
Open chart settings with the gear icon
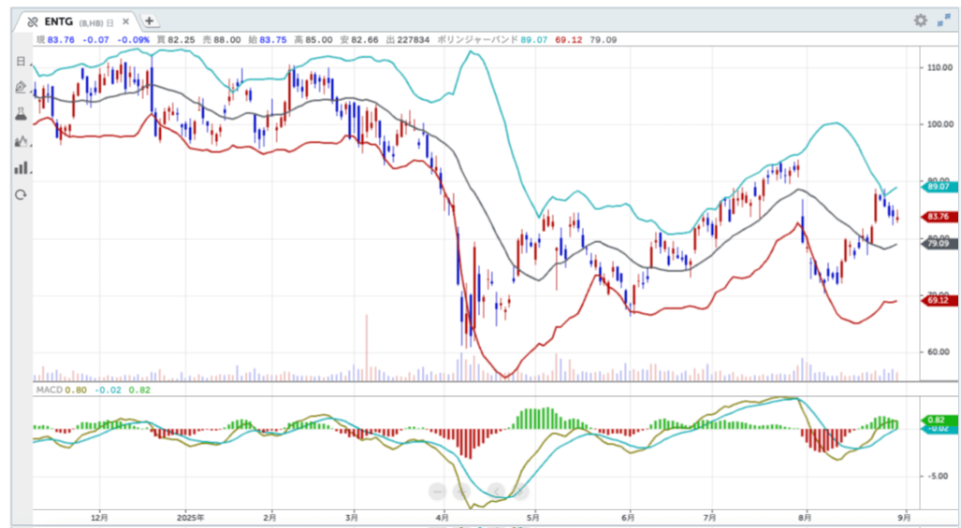pyautogui.click(x=920, y=21)
